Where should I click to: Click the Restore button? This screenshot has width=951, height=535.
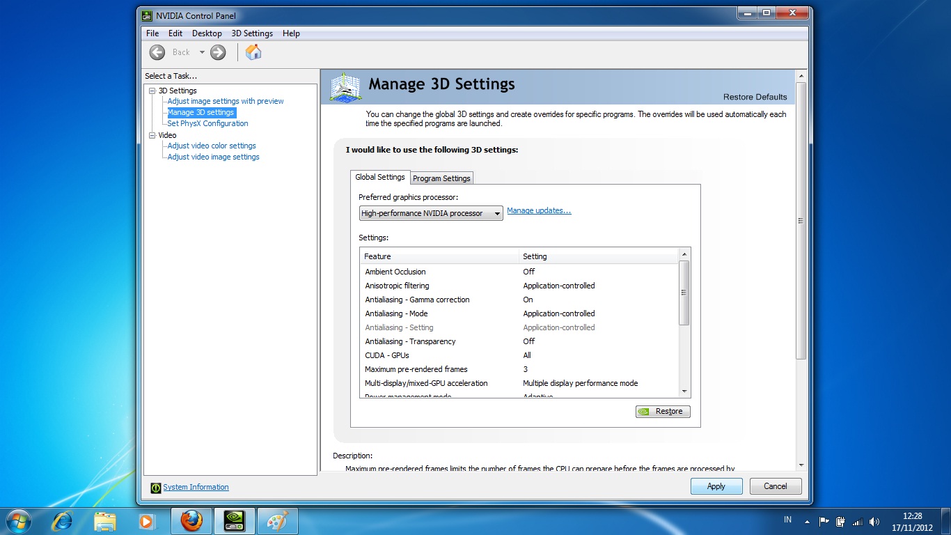pos(663,411)
